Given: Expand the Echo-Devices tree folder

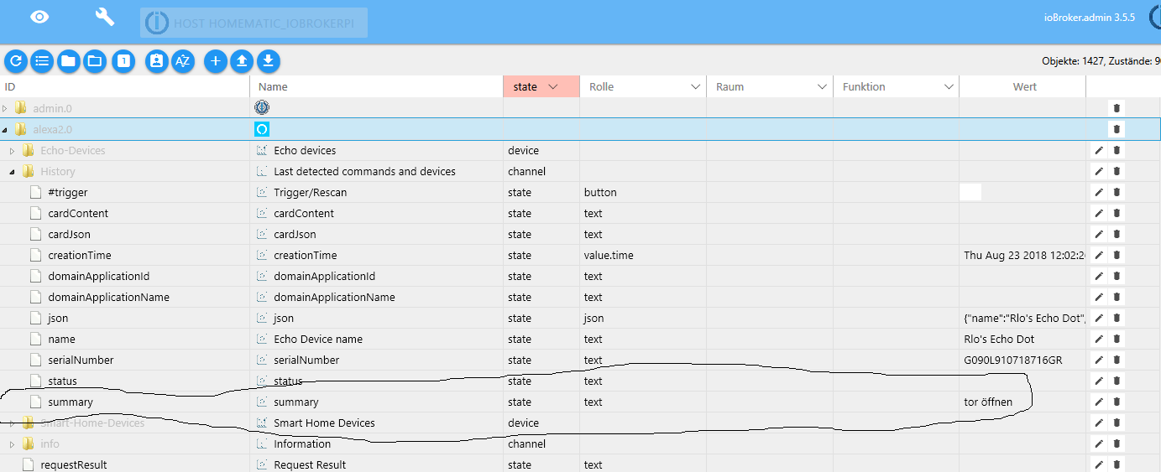Looking at the screenshot, I should (x=13, y=151).
